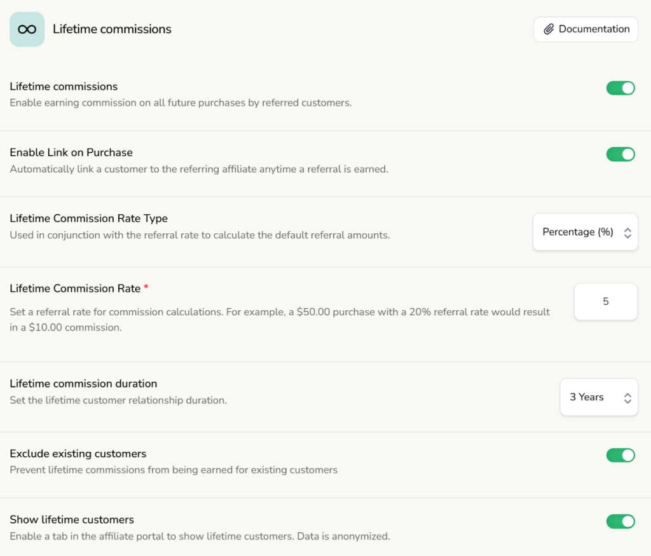
Task: Open the Lifetime Commission Rate Type dropdown
Action: [585, 232]
